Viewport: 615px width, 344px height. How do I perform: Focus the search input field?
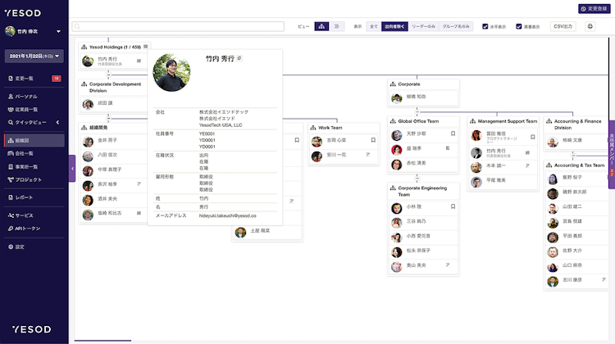point(178,26)
